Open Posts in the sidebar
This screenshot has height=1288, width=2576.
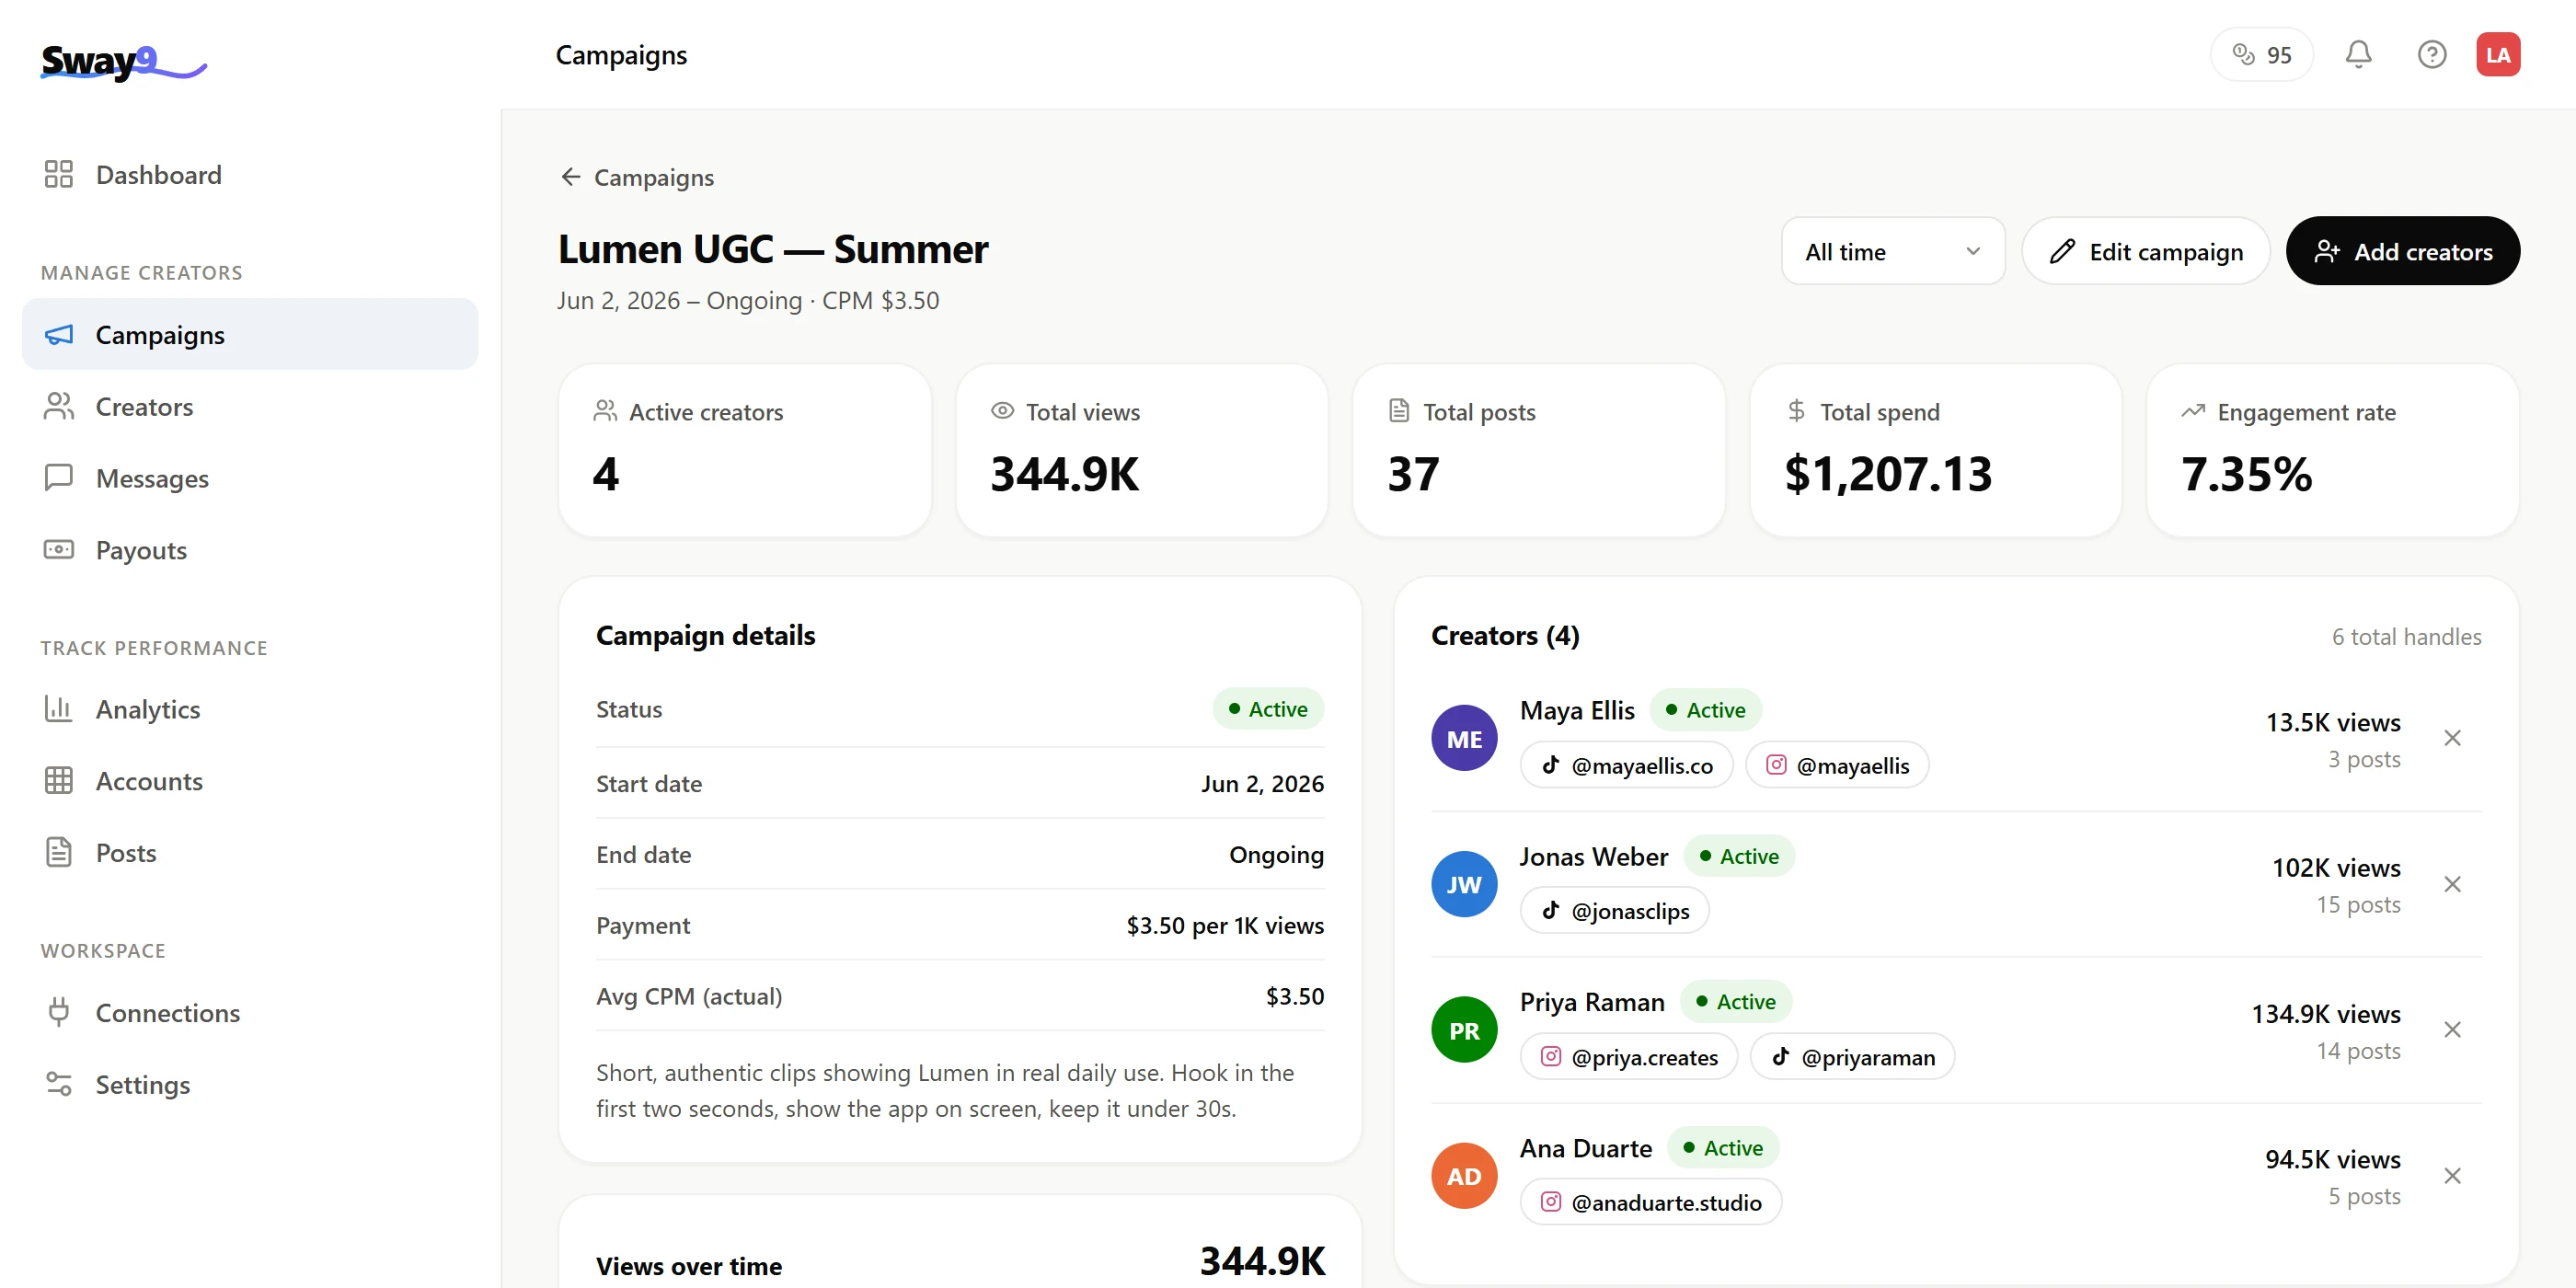pos(250,853)
